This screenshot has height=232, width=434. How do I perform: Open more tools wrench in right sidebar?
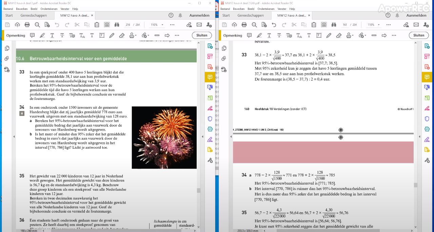coord(427,160)
